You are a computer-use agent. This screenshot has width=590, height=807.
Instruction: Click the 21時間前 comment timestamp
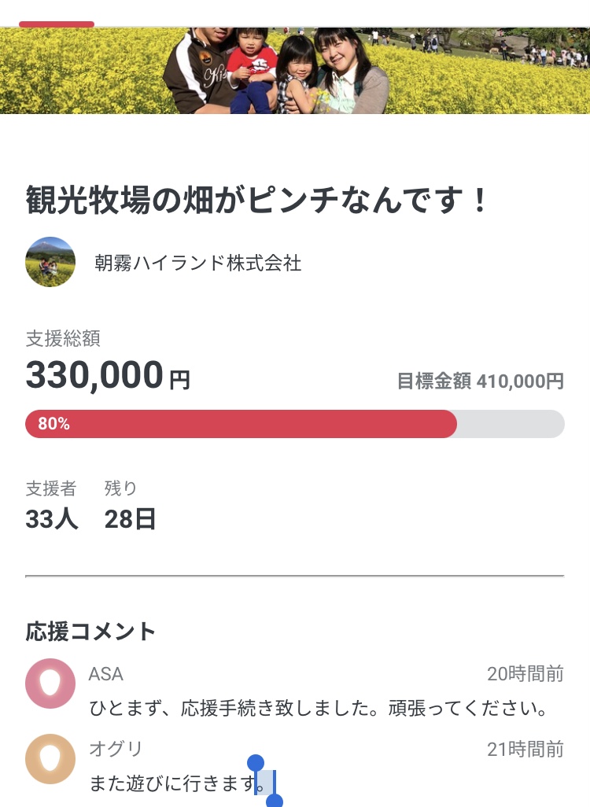coord(525,750)
